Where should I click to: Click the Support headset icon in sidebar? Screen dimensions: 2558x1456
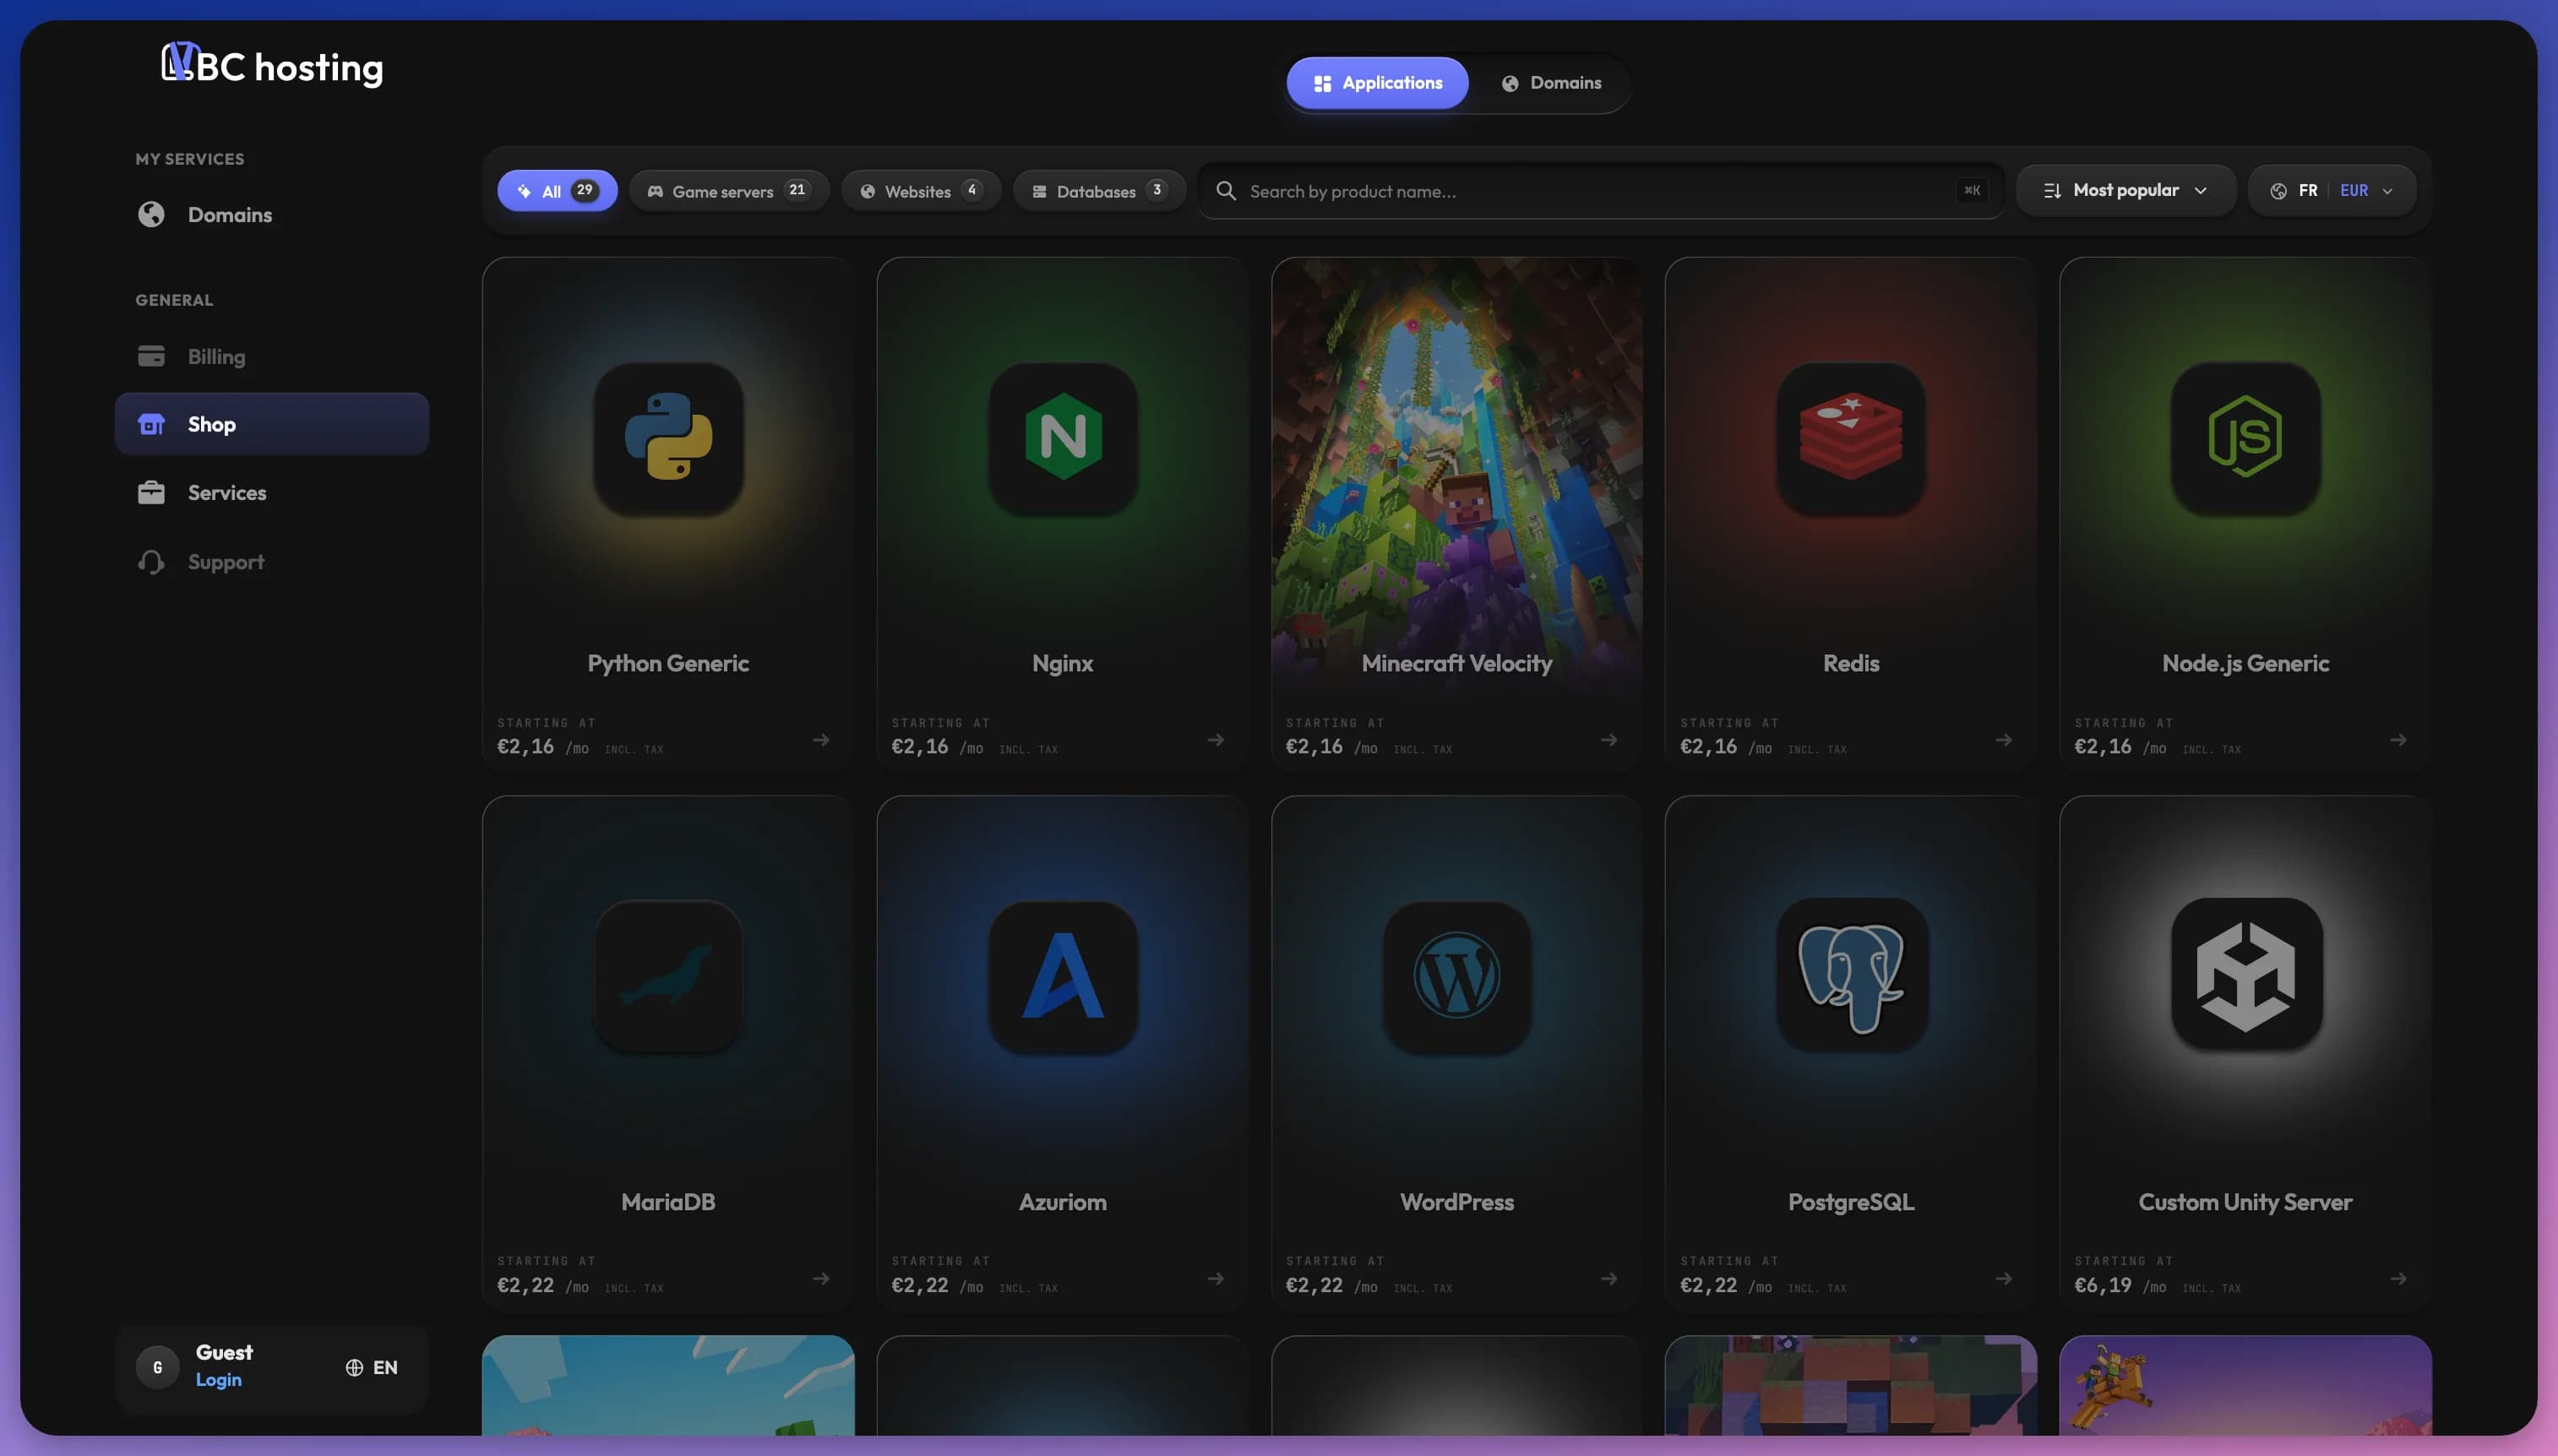[x=151, y=562]
